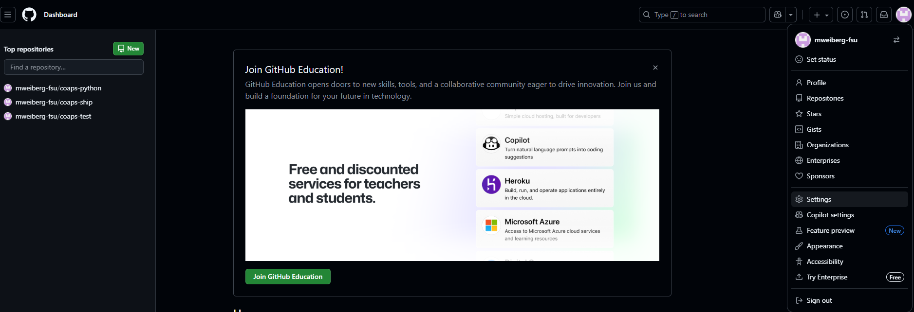Select Settings from the user menu
This screenshot has height=312, width=914.
tap(850, 199)
